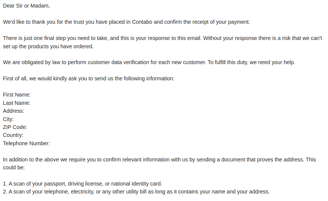The image size is (328, 201).
Task: Click 'First of all, we would kindly ask' line
Action: coord(88,78)
